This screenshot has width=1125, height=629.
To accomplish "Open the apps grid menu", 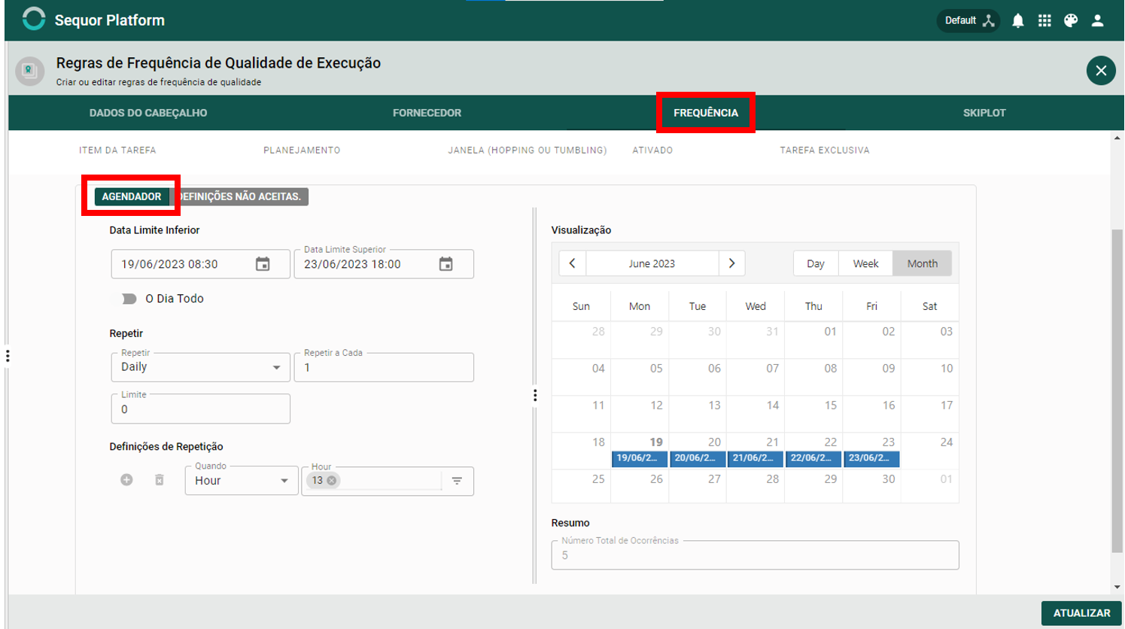I will 1044,21.
